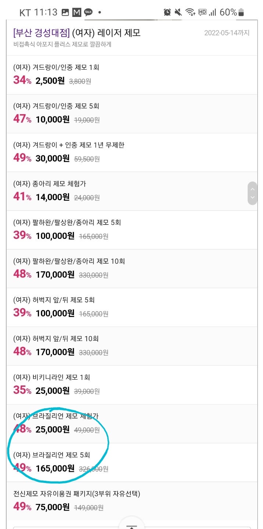
Task: Tap the alarm clock status icon
Action: 167,13
